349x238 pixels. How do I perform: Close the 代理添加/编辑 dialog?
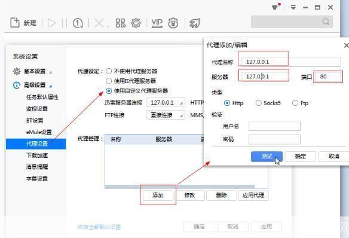tap(347, 45)
